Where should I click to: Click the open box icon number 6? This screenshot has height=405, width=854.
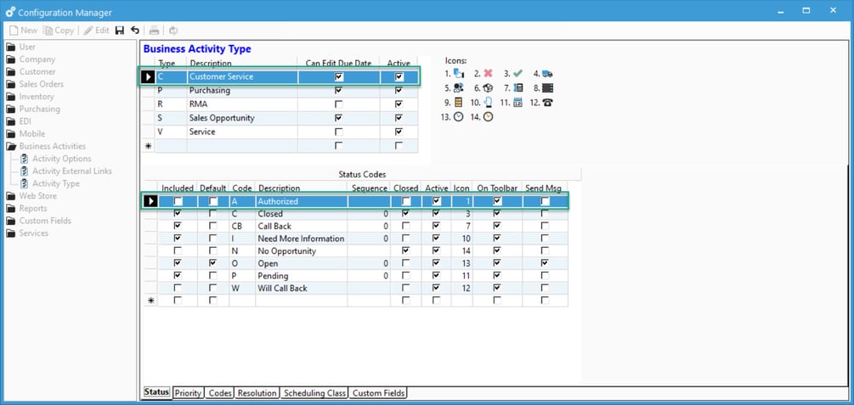pyautogui.click(x=488, y=88)
